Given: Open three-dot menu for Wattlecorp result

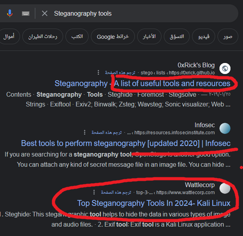Looking at the screenshot, I should (94, 192).
